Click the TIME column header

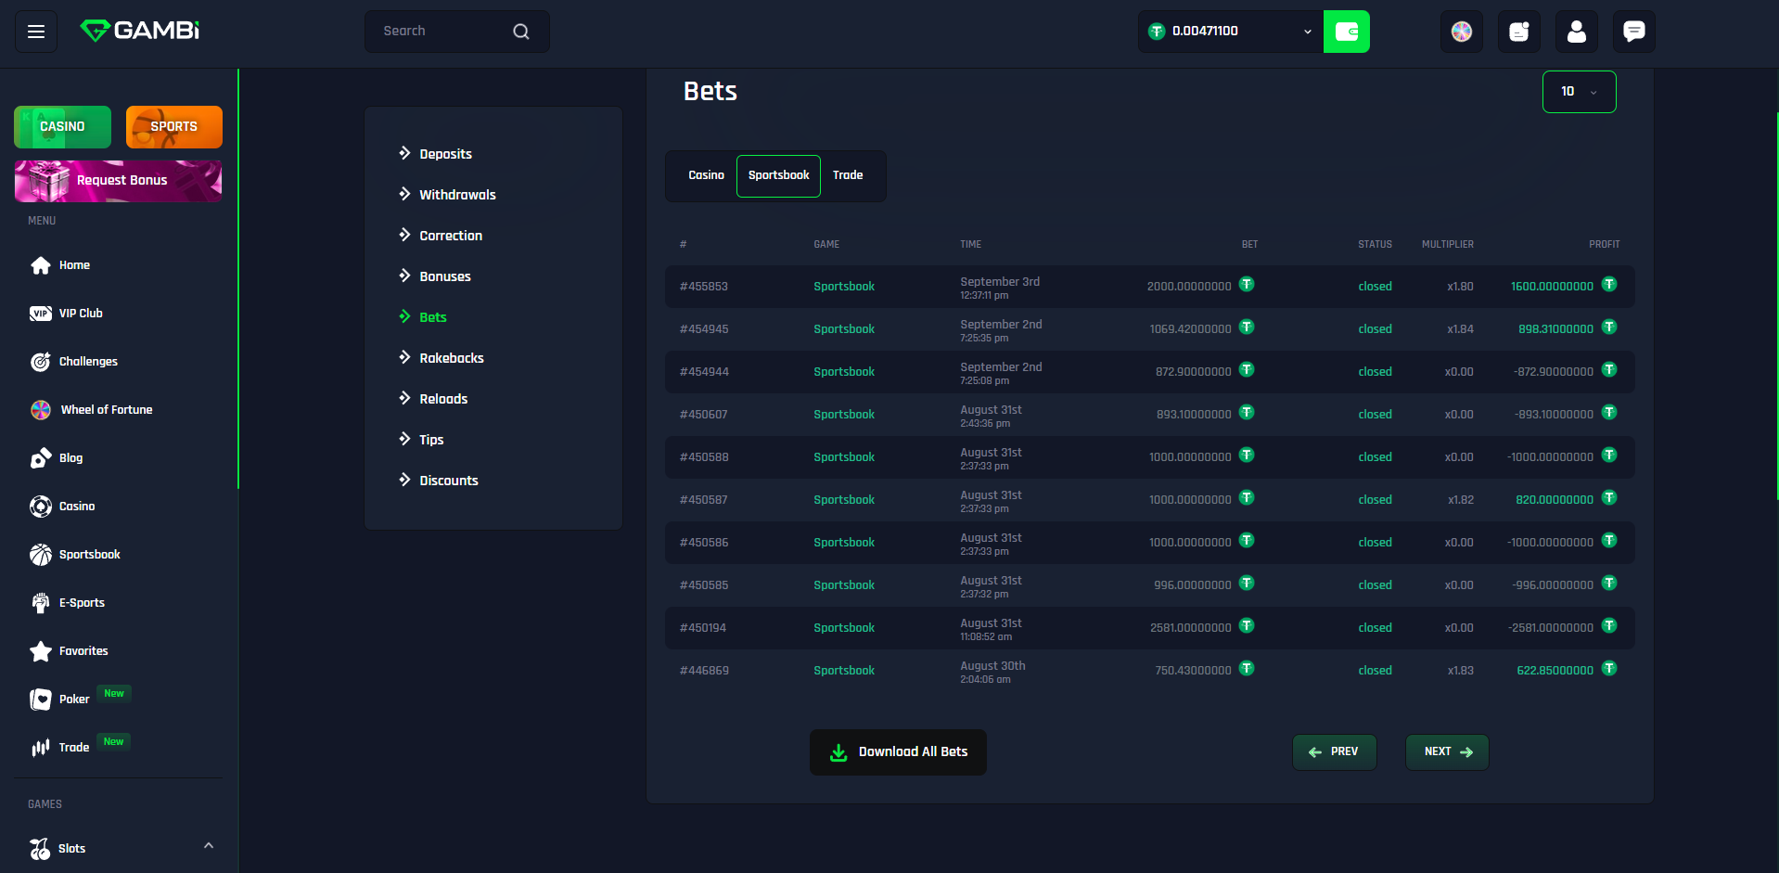(x=970, y=245)
